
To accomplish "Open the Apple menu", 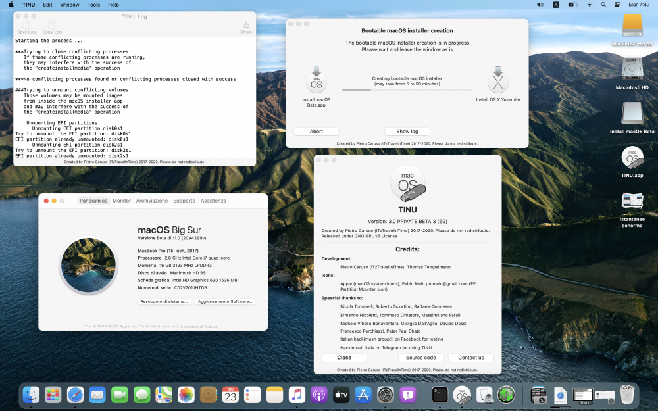I will (x=11, y=5).
